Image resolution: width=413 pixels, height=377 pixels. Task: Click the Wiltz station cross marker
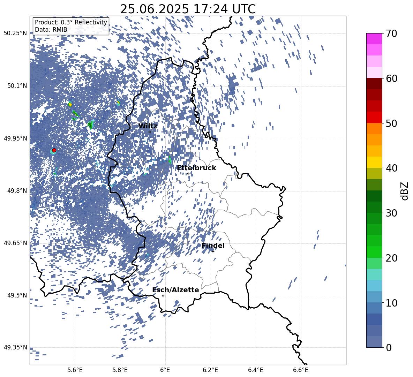(150, 132)
